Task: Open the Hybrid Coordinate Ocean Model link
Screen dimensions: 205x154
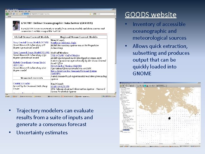Action: tap(29, 64)
